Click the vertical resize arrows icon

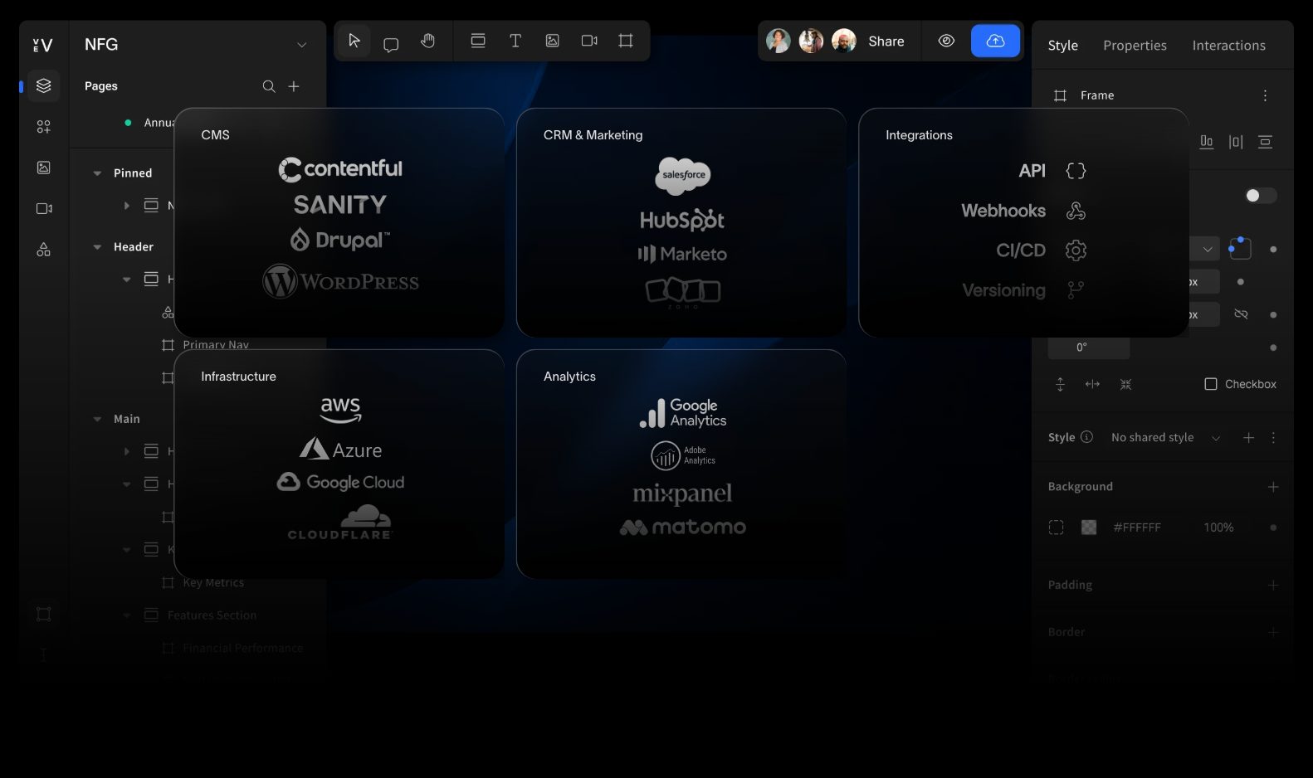(x=1060, y=384)
